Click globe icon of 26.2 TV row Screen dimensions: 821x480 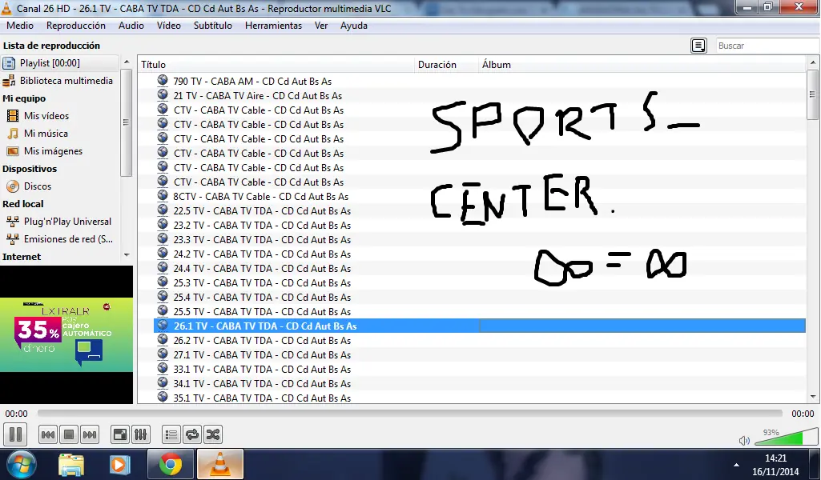point(163,340)
